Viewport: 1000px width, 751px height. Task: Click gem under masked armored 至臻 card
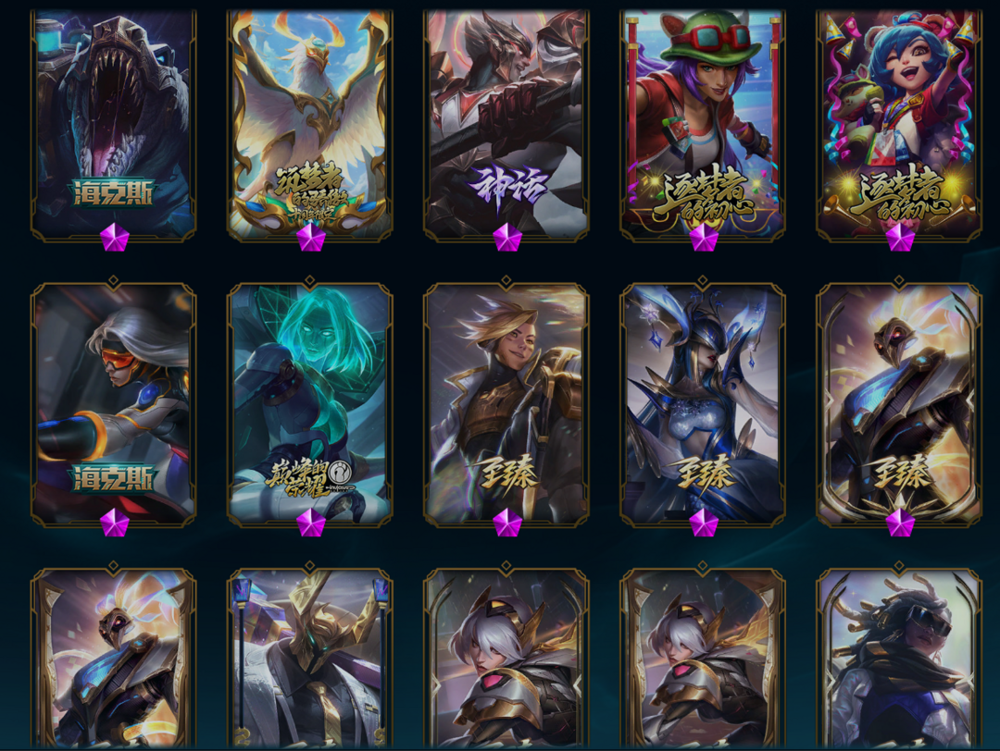click(901, 523)
